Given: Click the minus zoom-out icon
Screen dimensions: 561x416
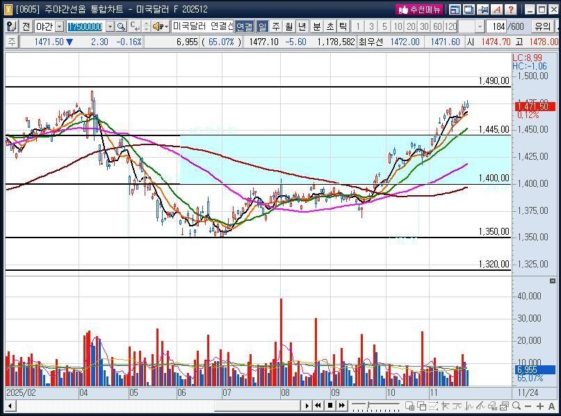Looking at the screenshot, I should pyautogui.click(x=530, y=406).
